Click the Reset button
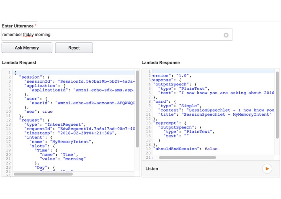The height and width of the screenshot is (199, 281). tap(74, 48)
